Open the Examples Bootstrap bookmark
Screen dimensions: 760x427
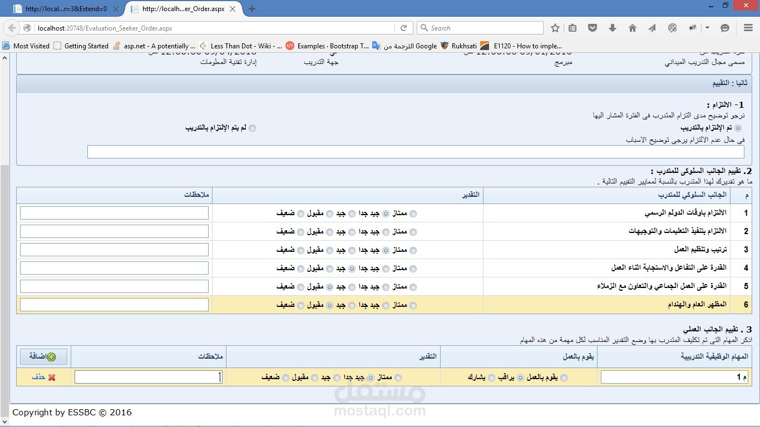point(327,46)
